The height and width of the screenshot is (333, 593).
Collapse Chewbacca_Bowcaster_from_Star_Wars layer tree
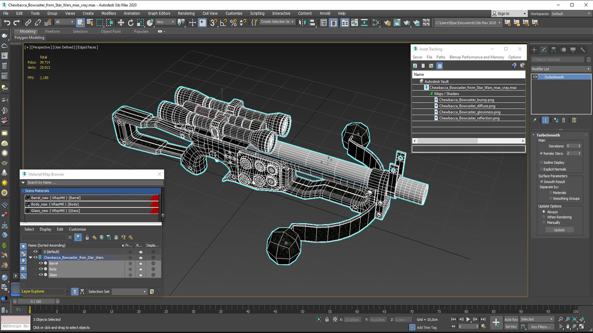[31, 257]
